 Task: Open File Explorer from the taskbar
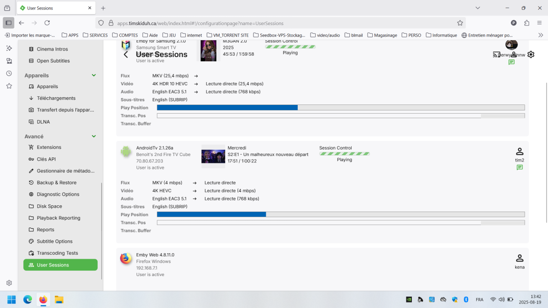click(x=59, y=300)
